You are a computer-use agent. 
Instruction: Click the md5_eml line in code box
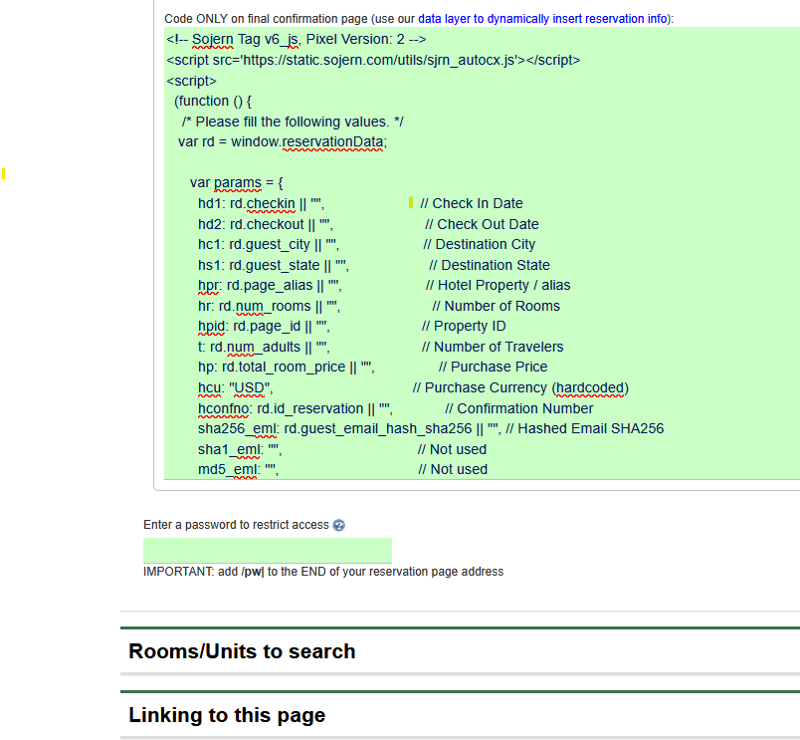pos(238,469)
